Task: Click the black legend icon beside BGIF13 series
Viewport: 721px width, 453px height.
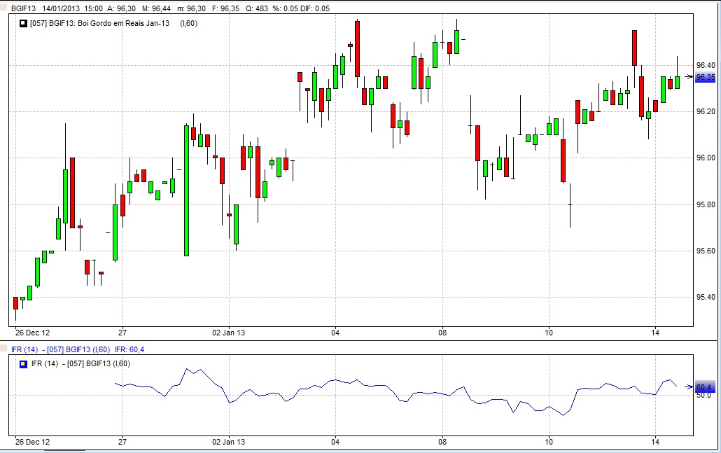Action: (24, 23)
